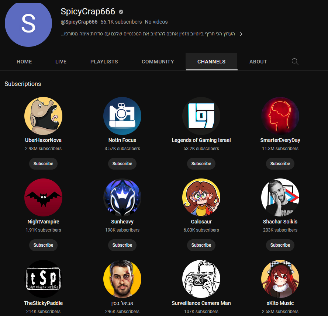This screenshot has width=328, height=316.
Task: Open Surveillance Camera Man avatar
Action: click(201, 279)
